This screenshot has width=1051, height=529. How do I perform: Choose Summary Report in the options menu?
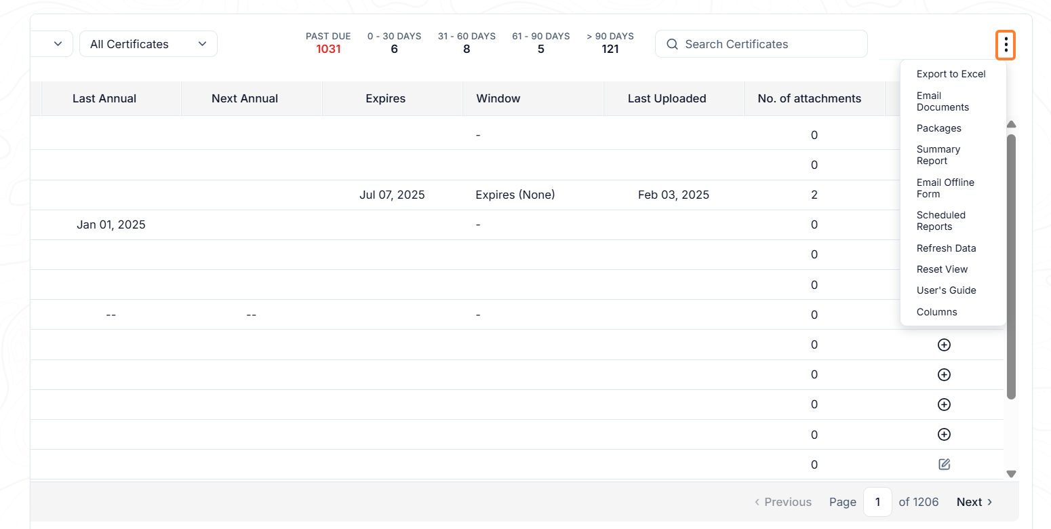point(938,155)
